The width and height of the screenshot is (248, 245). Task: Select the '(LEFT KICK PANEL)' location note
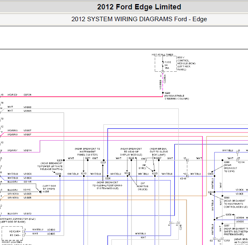click(184, 68)
